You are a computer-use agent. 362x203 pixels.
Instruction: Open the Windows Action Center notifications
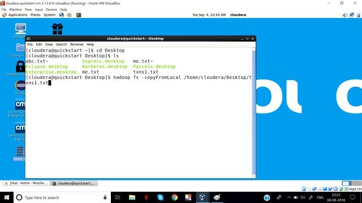[352, 197]
